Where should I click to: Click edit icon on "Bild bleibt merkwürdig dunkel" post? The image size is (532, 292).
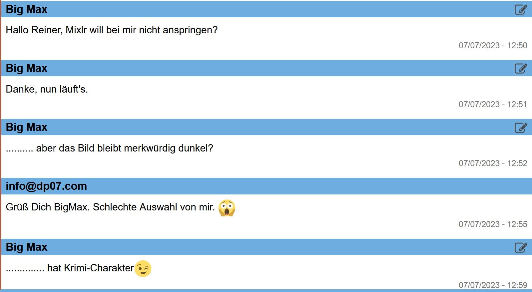tap(521, 128)
